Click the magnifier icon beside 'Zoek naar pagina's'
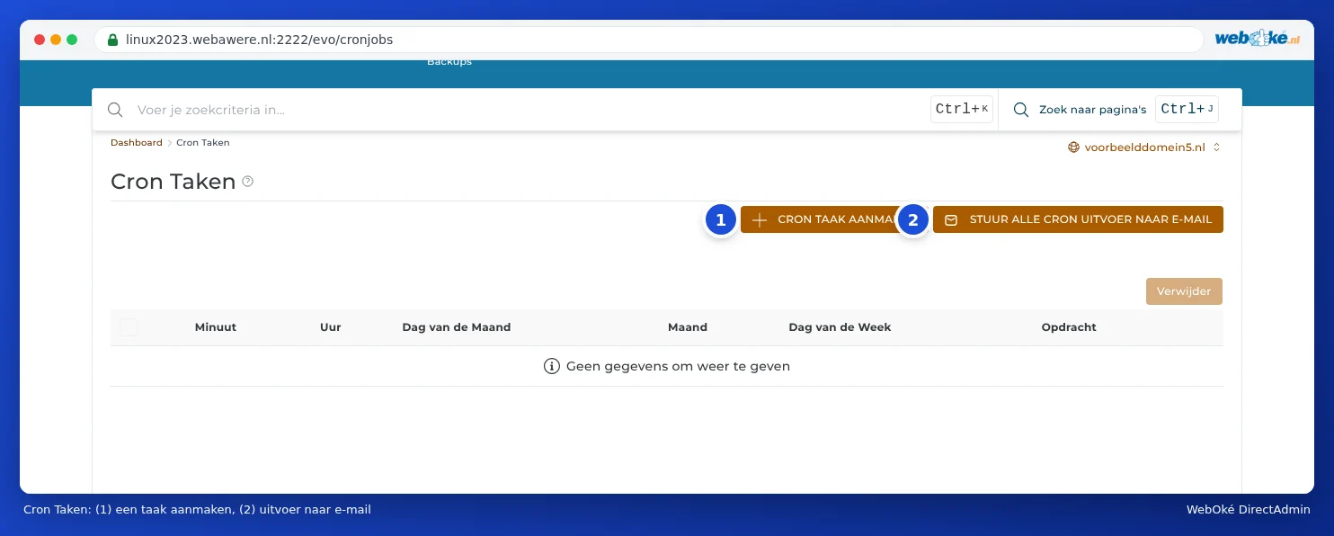This screenshot has height=536, width=1334. [x=1021, y=110]
